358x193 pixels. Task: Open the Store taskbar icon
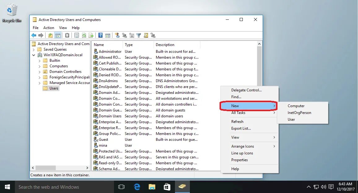(167, 187)
